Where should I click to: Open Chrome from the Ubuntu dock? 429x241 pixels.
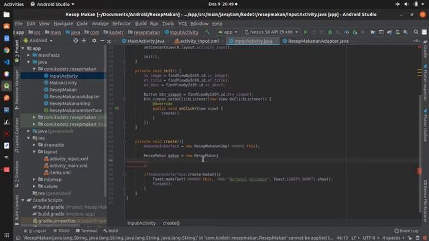[7, 50]
